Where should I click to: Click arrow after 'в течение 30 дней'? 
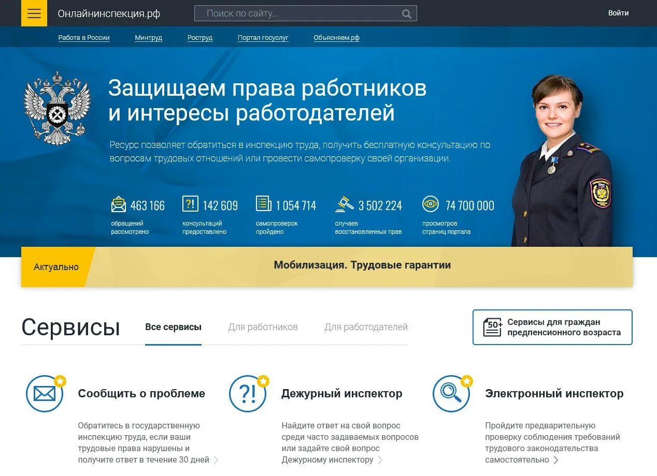pos(216,460)
